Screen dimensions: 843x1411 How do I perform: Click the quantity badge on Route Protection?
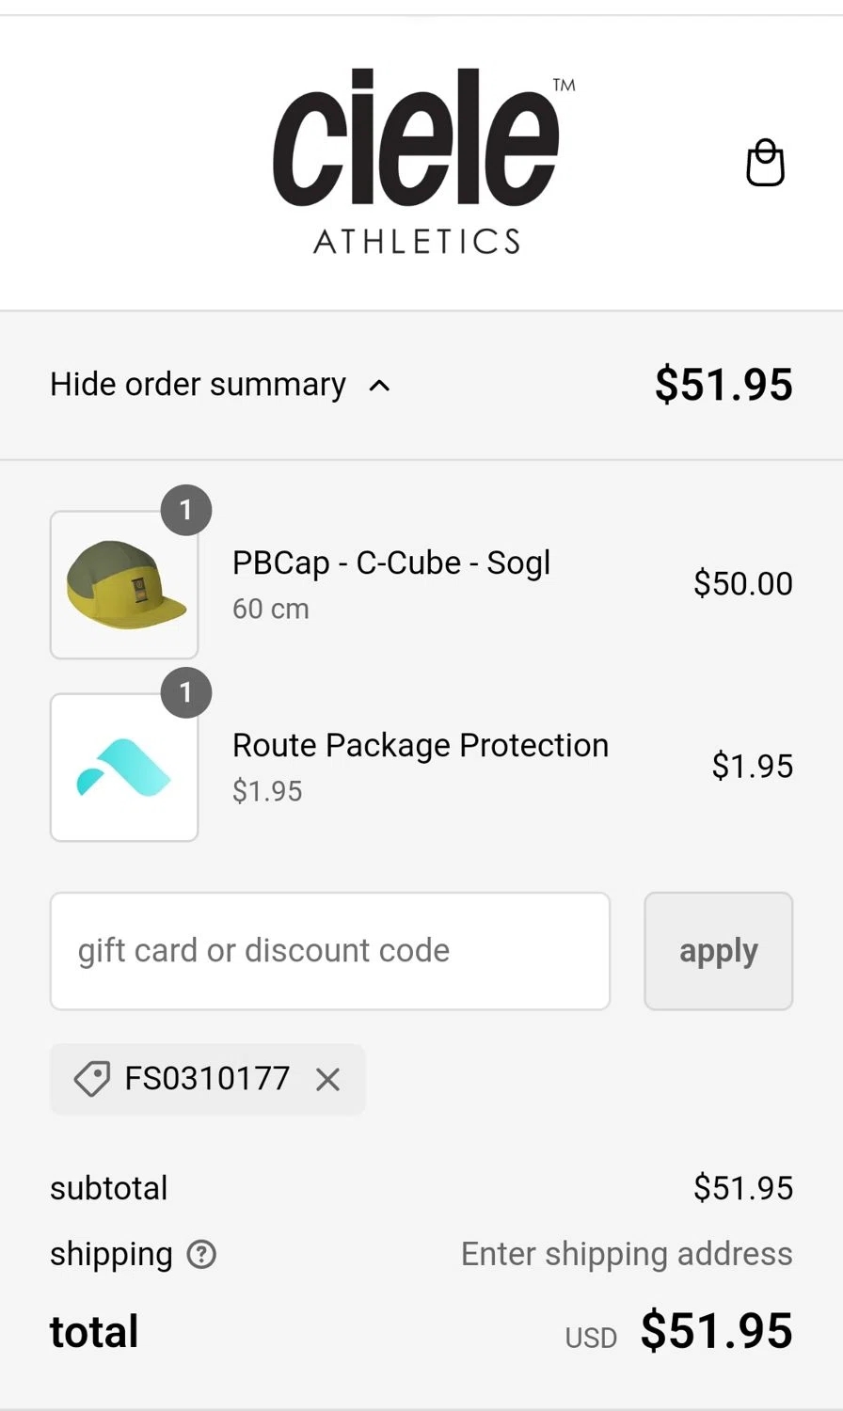click(186, 693)
